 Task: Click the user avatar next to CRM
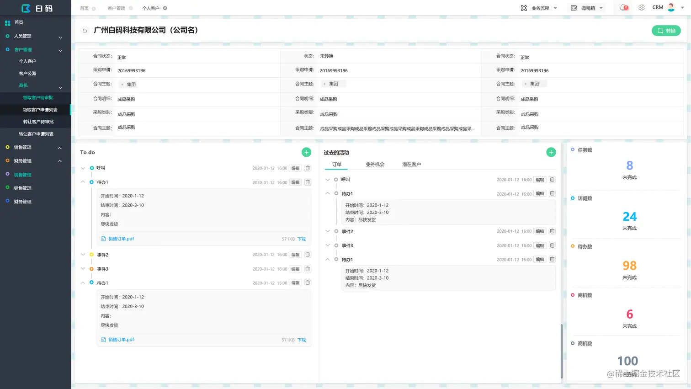point(671,7)
